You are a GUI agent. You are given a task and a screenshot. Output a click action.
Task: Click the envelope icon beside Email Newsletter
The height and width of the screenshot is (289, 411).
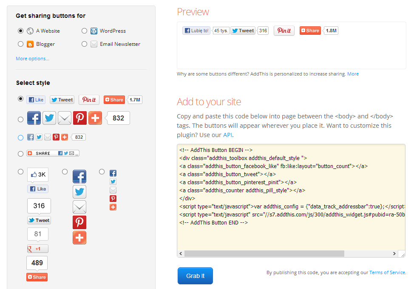(x=94, y=44)
